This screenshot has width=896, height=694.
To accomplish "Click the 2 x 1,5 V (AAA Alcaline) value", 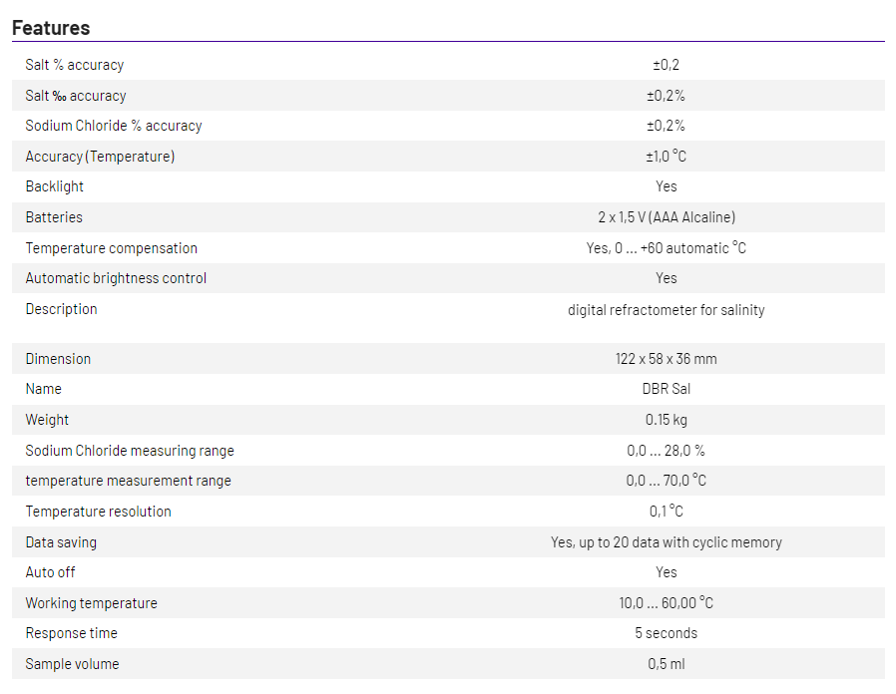I will tap(666, 217).
